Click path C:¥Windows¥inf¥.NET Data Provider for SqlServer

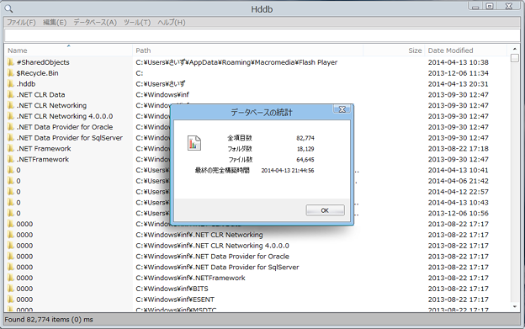point(217,267)
